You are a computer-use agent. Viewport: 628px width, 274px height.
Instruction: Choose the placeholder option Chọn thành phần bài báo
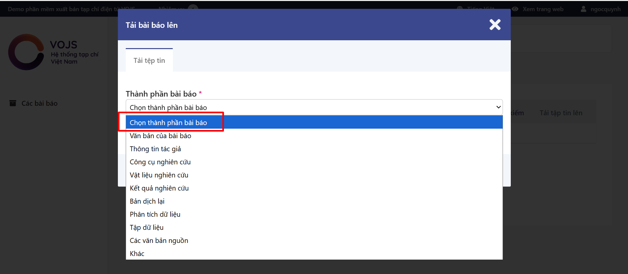tap(168, 122)
